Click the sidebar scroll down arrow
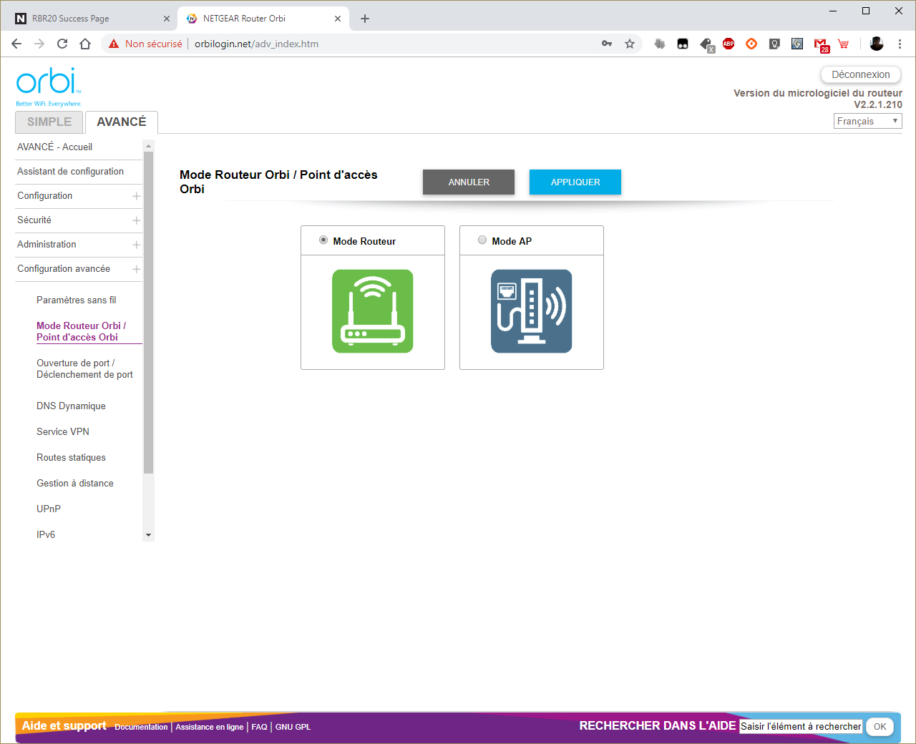Screen dimensions: 916x744 (149, 535)
